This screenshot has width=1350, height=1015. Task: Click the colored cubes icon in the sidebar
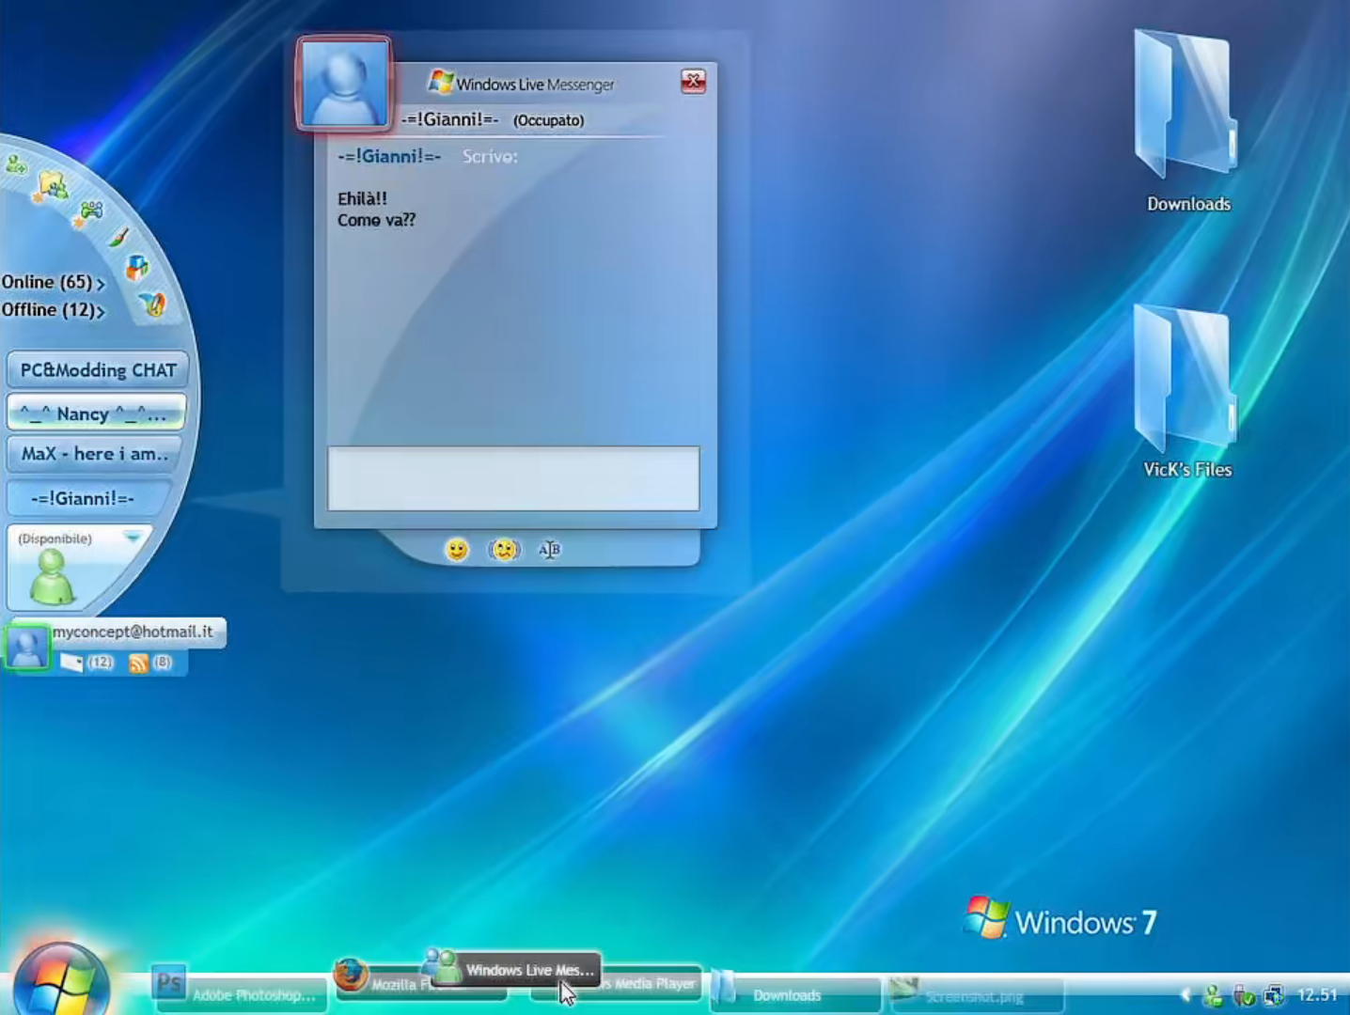point(137,268)
